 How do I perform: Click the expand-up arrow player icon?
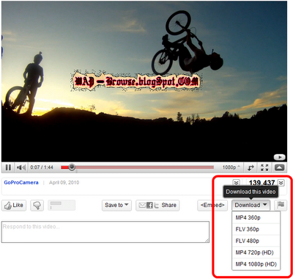(280, 167)
